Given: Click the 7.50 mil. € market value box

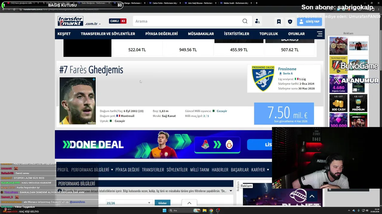Looking at the screenshot, I should [x=284, y=114].
